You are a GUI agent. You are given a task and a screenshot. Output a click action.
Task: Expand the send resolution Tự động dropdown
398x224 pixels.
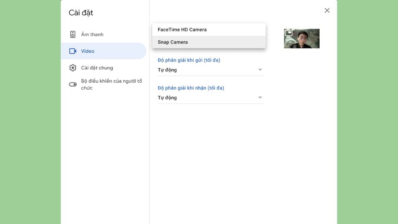point(211,70)
